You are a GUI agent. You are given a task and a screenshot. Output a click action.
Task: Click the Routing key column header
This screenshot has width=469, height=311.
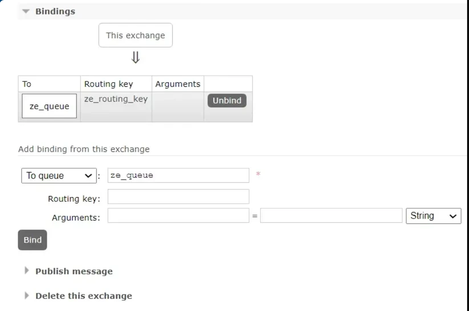[x=109, y=84]
